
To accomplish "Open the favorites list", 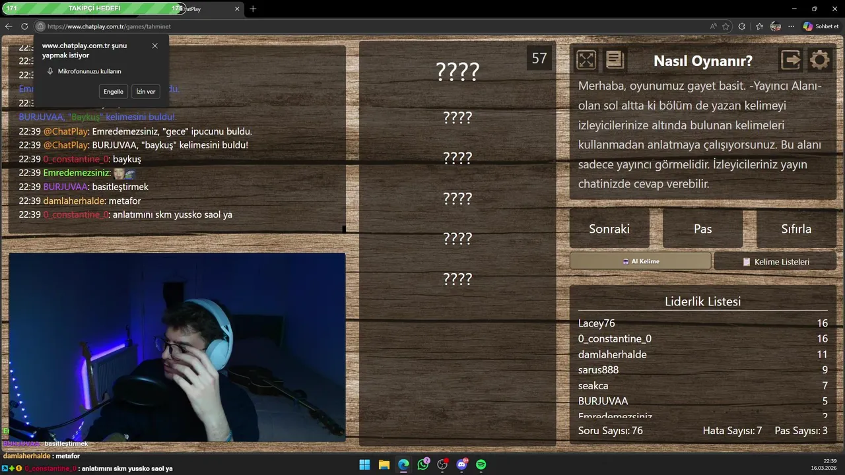I will click(760, 26).
